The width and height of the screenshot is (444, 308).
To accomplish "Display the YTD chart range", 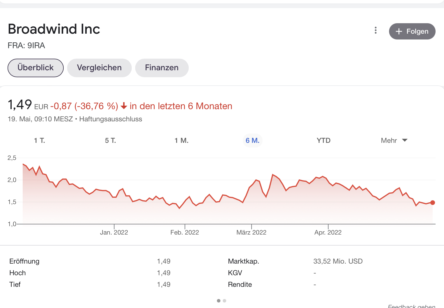I will tap(323, 141).
